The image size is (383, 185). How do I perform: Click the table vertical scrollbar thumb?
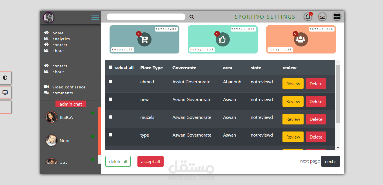pyautogui.click(x=338, y=94)
